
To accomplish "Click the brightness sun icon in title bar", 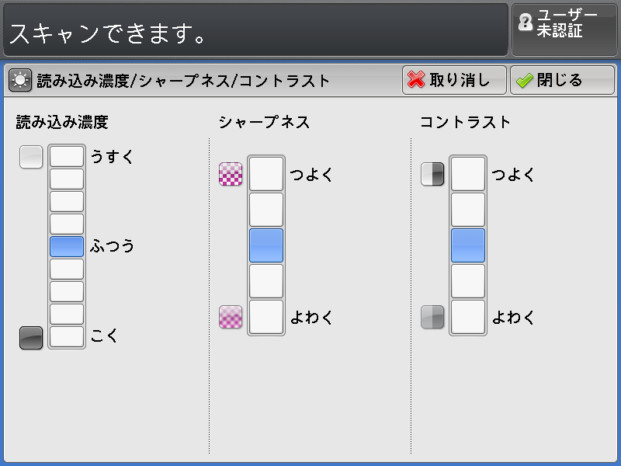I will [20, 80].
